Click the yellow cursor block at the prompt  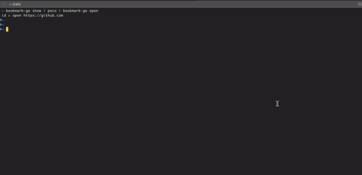(x=7, y=29)
